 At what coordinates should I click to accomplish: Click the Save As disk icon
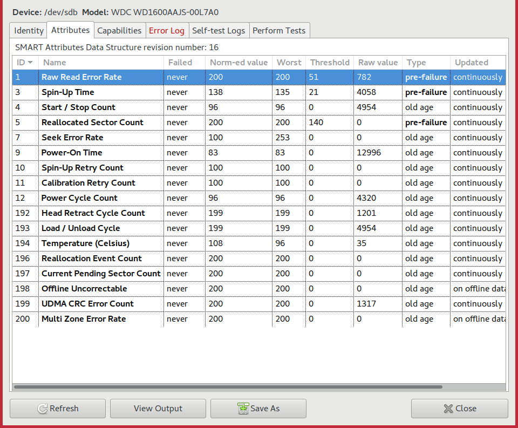pyautogui.click(x=243, y=409)
